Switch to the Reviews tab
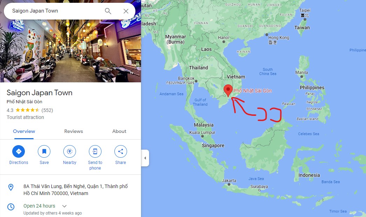 click(x=73, y=131)
